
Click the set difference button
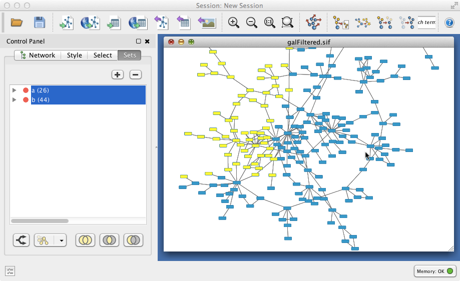click(133, 240)
